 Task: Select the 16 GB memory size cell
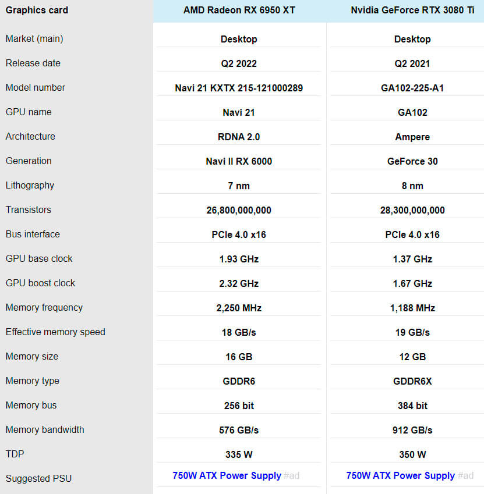click(x=239, y=357)
